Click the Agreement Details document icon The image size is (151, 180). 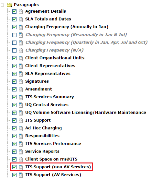[x=21, y=11]
